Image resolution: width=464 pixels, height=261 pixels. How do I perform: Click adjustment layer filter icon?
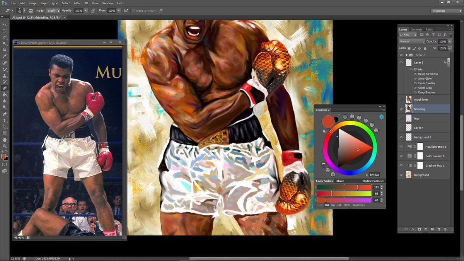[427, 35]
